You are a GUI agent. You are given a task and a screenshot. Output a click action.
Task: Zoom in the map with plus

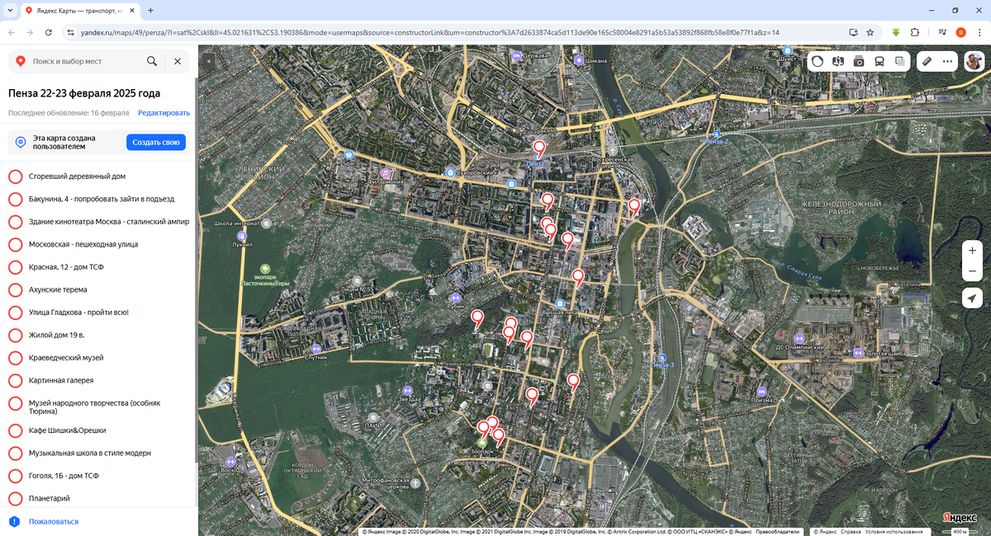tap(973, 251)
